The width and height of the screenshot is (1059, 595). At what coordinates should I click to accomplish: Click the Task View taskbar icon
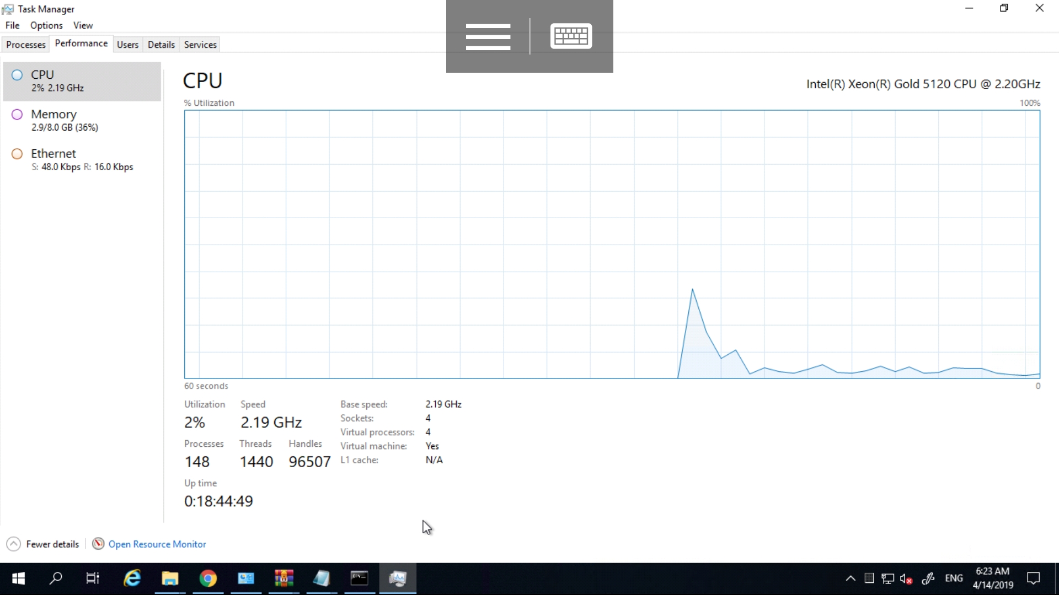93,578
